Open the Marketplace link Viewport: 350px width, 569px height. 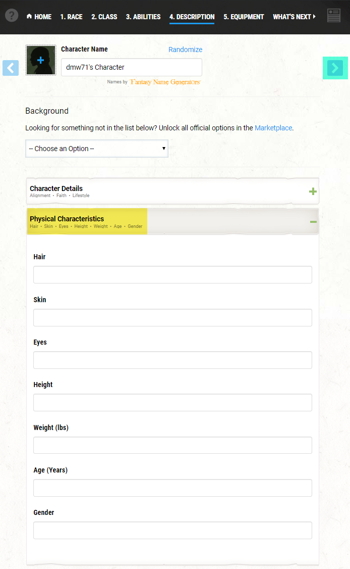click(x=273, y=128)
